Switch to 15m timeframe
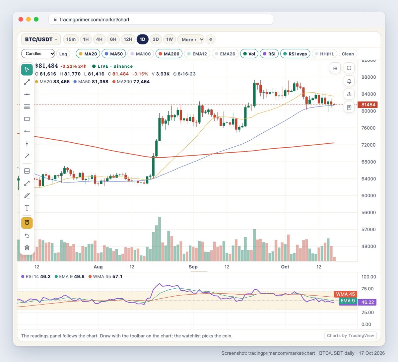This screenshot has height=362, width=398. [x=71, y=39]
